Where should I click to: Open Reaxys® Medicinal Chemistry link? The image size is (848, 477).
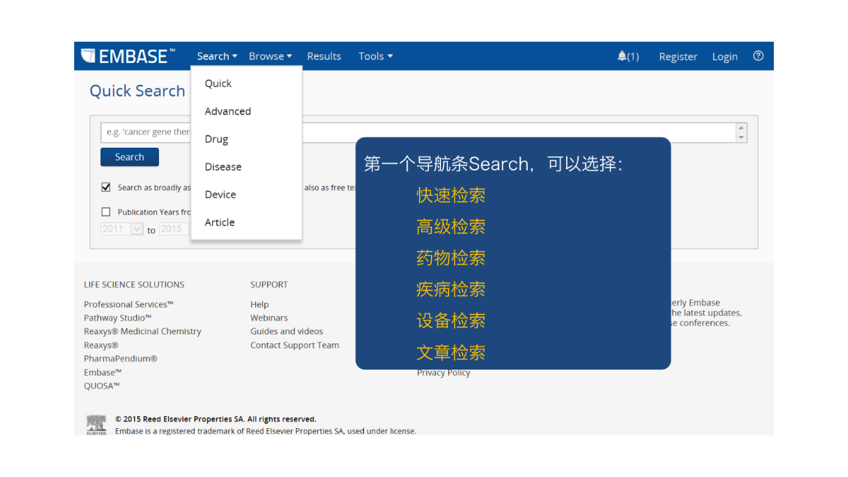(143, 331)
